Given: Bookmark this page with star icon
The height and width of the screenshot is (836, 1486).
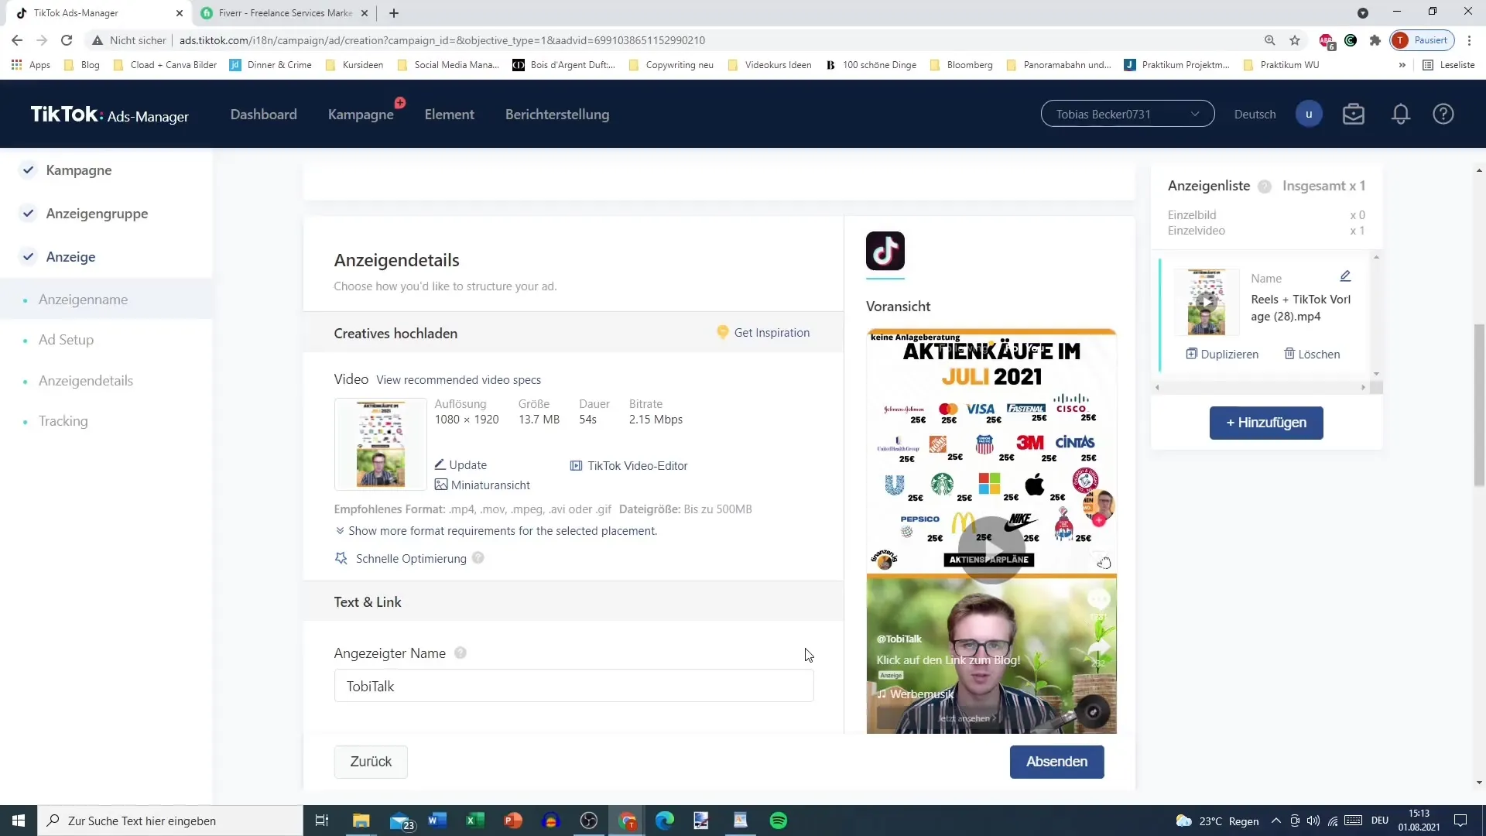Looking at the screenshot, I should (1295, 40).
